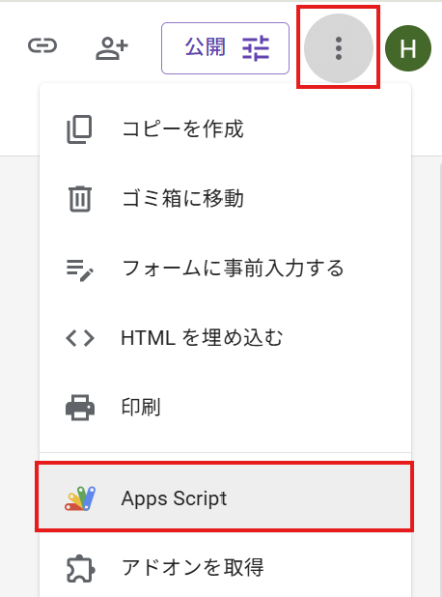Screen dimensions: 442x597
Task: Open the publish settings sliders icon
Action: [256, 48]
